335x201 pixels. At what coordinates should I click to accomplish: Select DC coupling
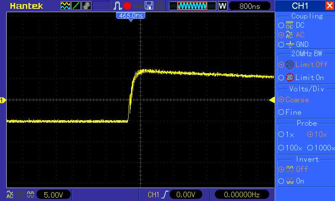[291, 26]
